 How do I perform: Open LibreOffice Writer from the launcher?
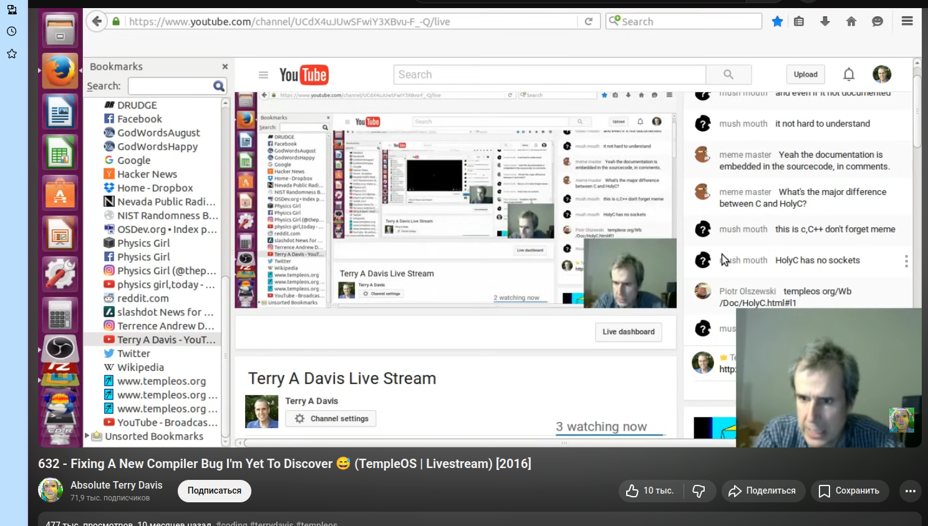point(60,112)
